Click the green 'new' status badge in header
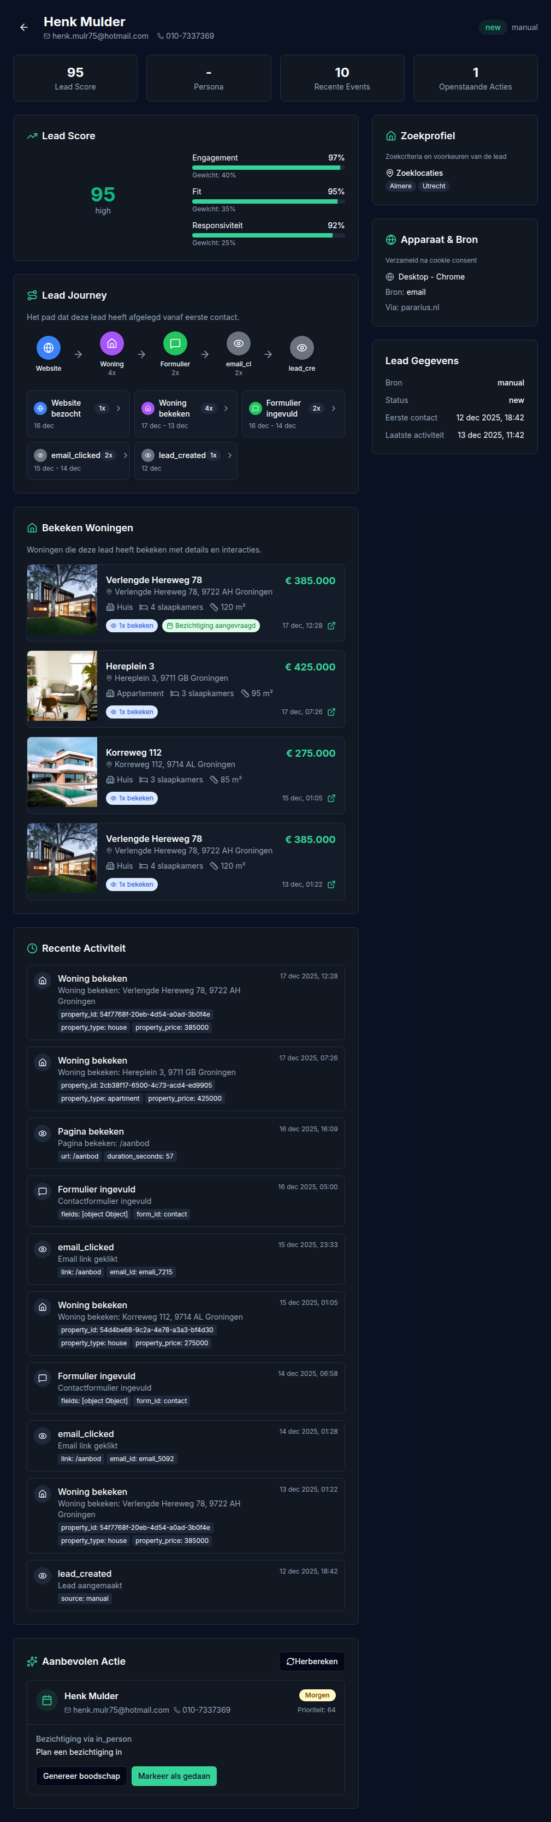The height and width of the screenshot is (1822, 551). coord(493,28)
